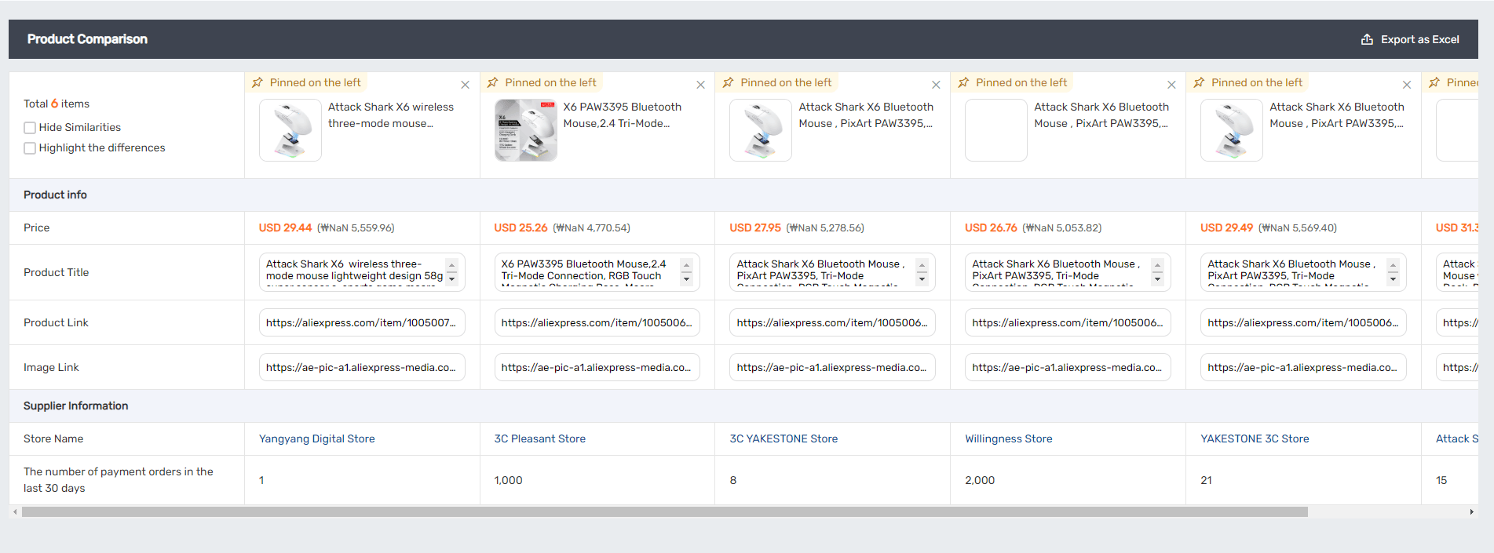Screen dimensions: 1494x553
Task: Click up arrow in USD 27.95 title box
Action: pos(922,265)
